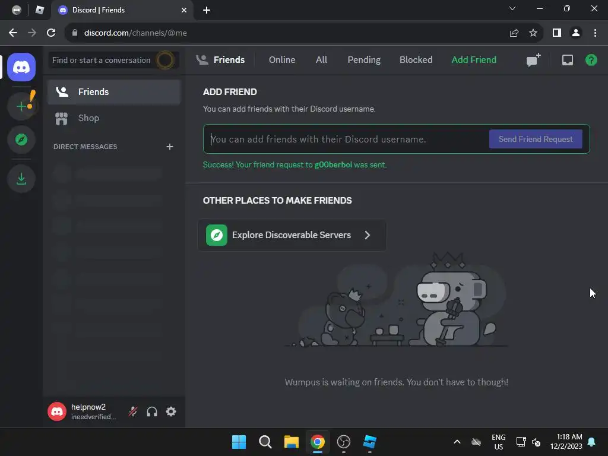Open Chrome three-dot menu
The width and height of the screenshot is (608, 456).
(595, 33)
